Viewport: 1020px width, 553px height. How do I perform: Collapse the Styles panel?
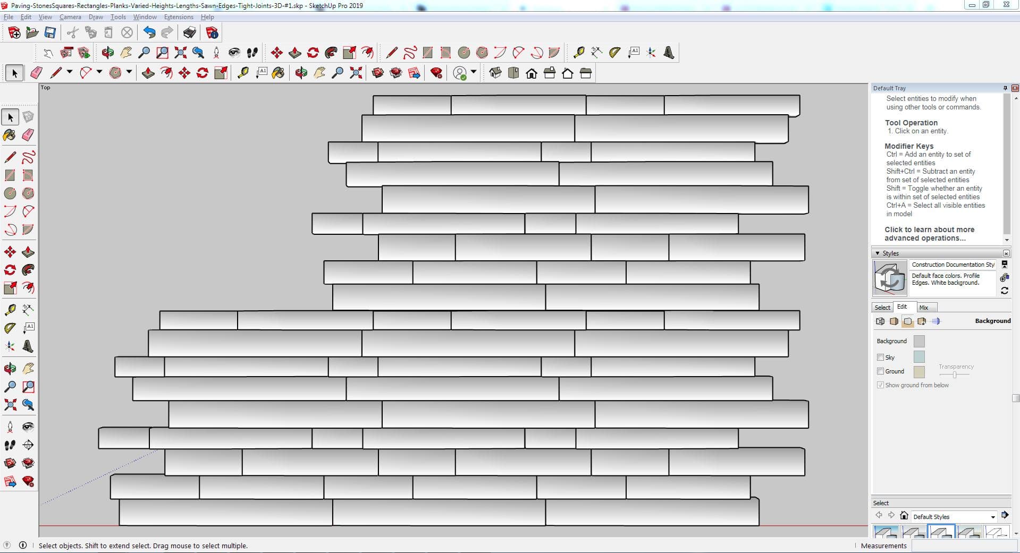(x=877, y=253)
